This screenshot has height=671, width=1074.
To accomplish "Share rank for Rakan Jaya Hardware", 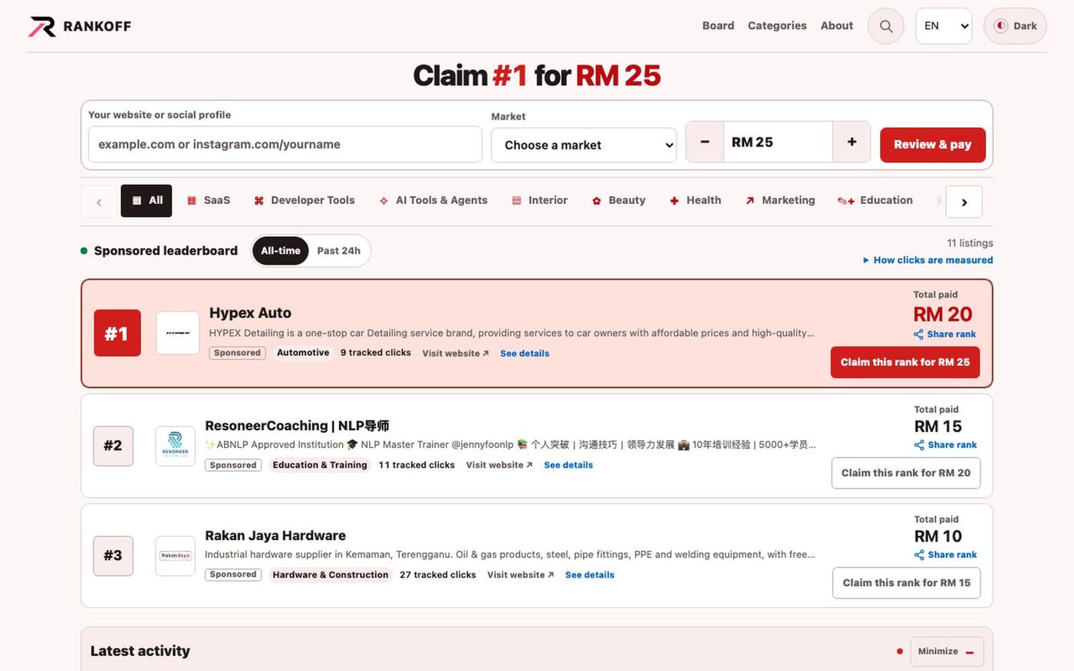I will coord(945,554).
